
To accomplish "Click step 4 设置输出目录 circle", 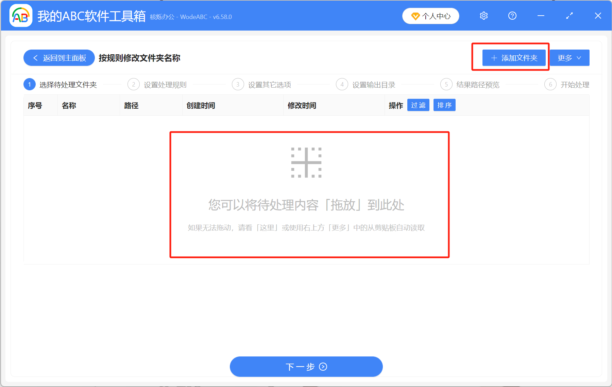I will 342,84.
